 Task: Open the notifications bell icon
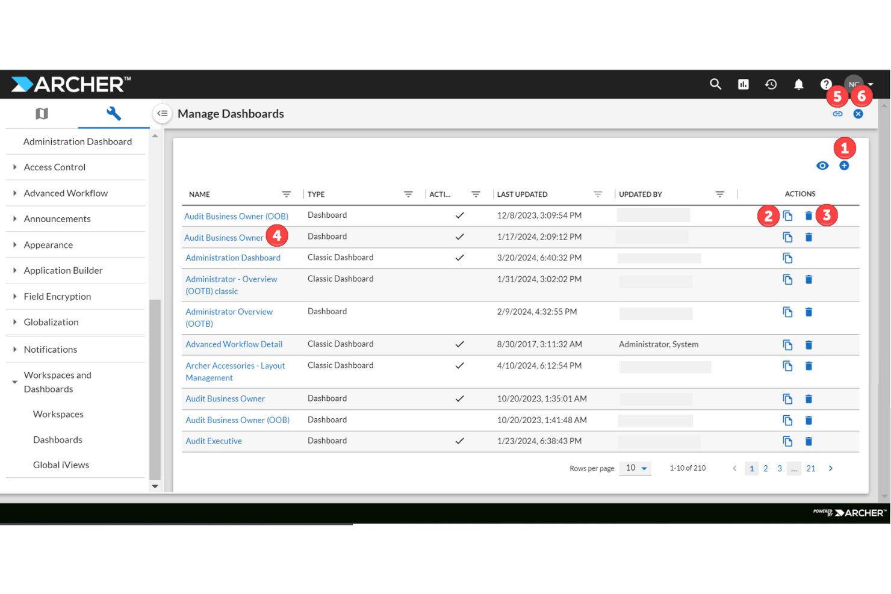pyautogui.click(x=798, y=84)
